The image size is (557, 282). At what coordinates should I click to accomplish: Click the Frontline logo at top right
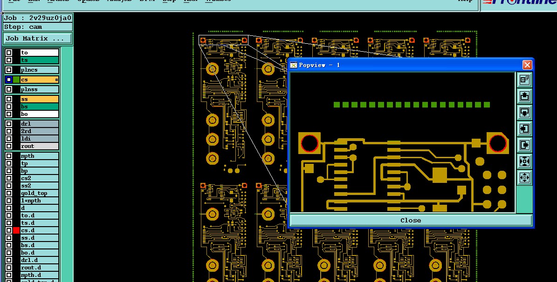[519, 3]
